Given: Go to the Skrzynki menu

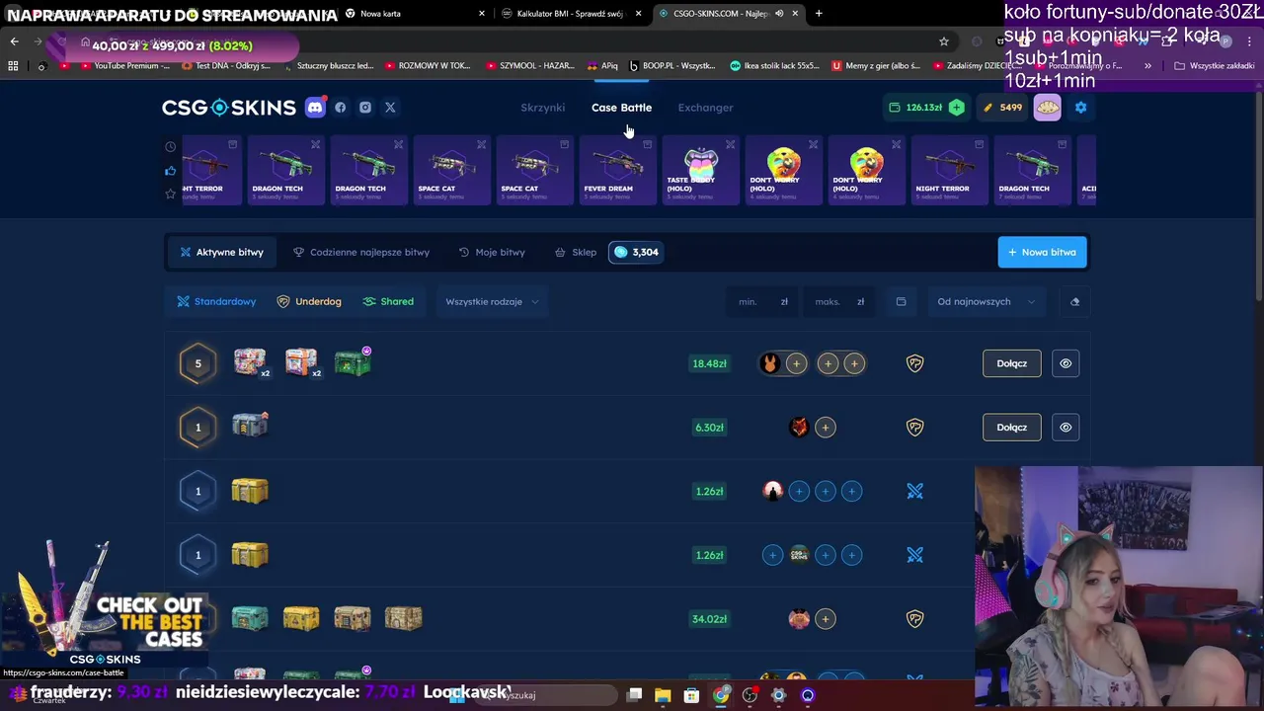Looking at the screenshot, I should (542, 108).
